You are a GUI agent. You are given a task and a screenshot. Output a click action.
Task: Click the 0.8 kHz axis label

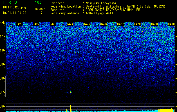point(2,78)
